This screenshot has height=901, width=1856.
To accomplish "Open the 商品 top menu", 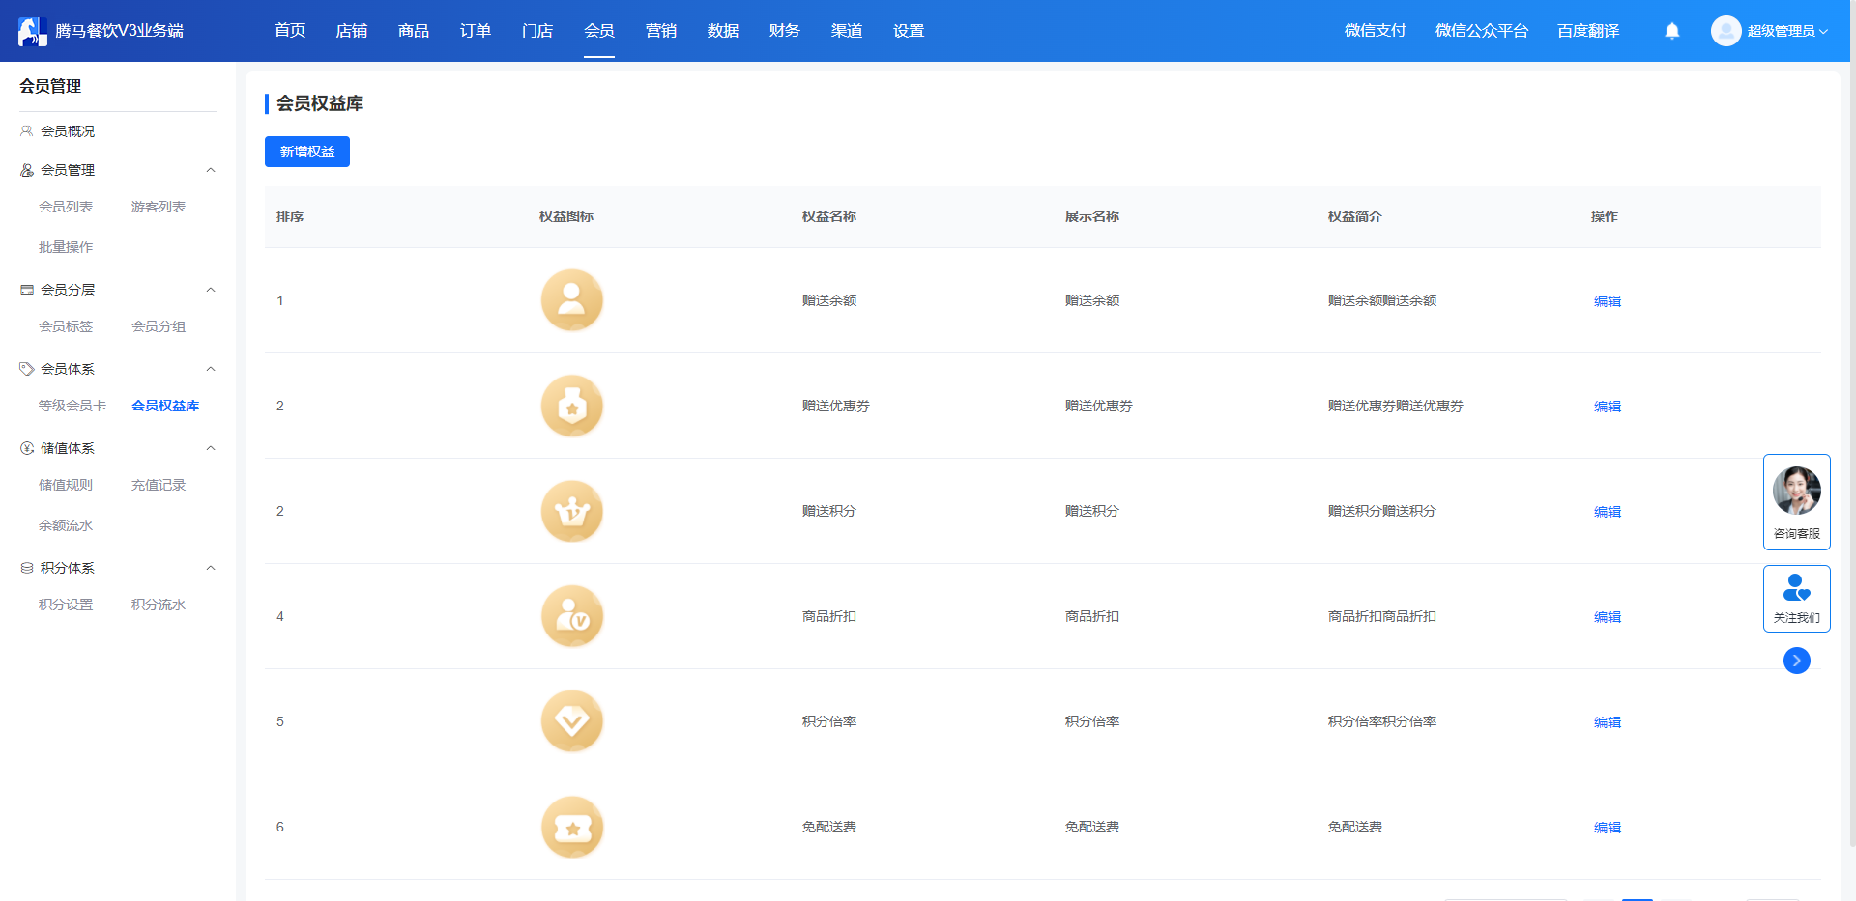I will click(414, 31).
